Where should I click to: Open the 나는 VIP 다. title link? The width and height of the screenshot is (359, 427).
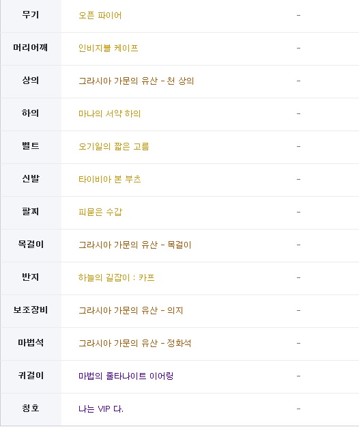click(x=100, y=409)
